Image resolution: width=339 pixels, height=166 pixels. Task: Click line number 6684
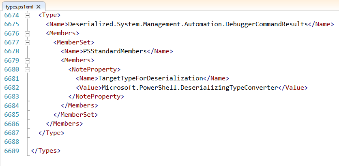point(11,105)
